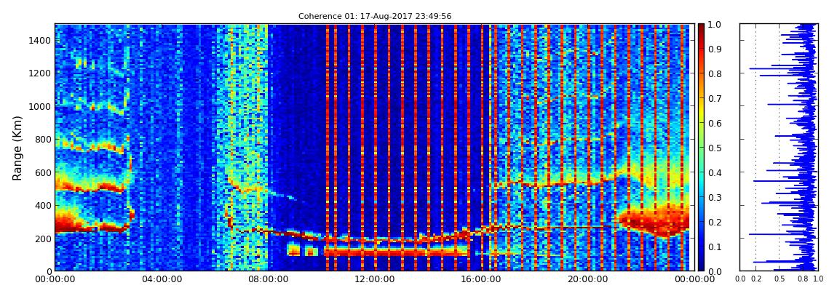The width and height of the screenshot is (837, 296).
Task: Click the colorbar label 0.4
Action: click(x=716, y=173)
